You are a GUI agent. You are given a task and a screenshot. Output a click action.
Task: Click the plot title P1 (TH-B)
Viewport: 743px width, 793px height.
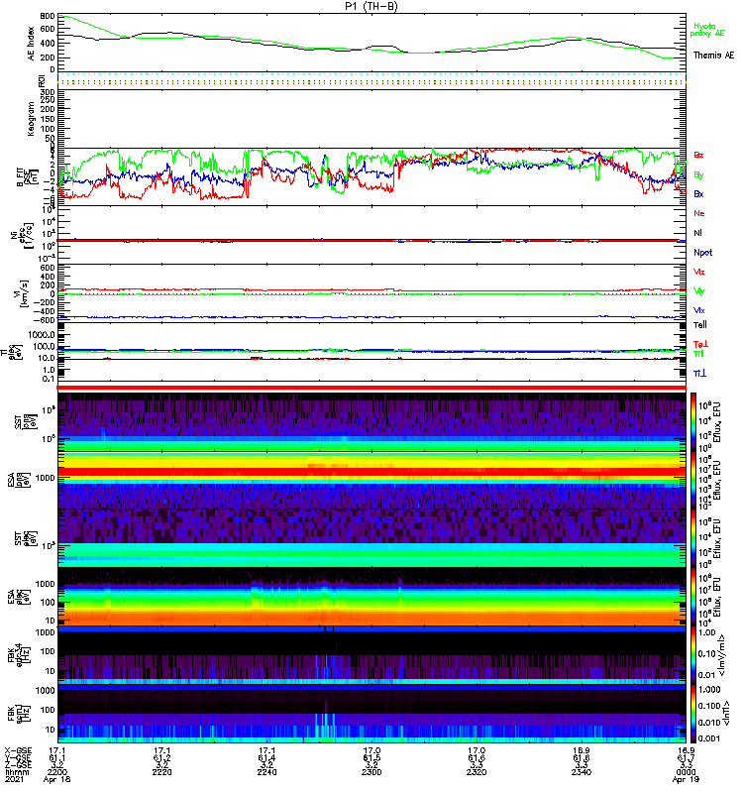pyautogui.click(x=371, y=6)
